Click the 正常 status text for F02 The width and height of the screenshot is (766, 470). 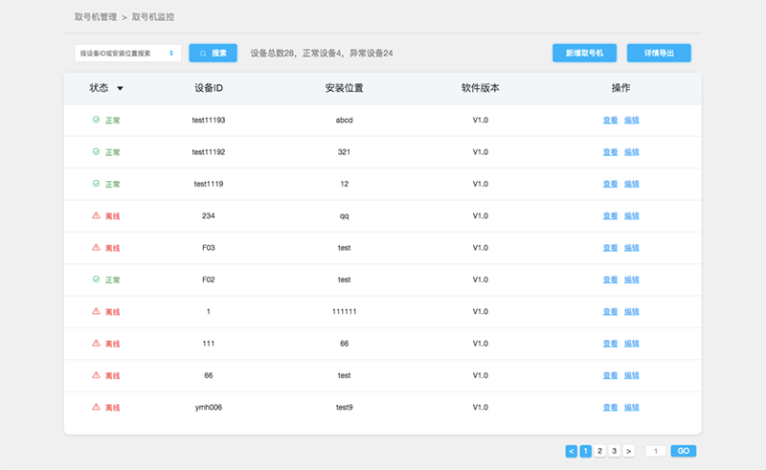pyautogui.click(x=112, y=280)
